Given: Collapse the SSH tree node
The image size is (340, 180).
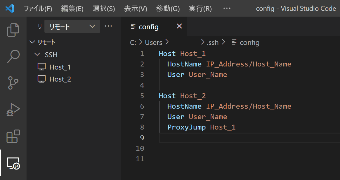Looking at the screenshot, I should click(x=37, y=54).
